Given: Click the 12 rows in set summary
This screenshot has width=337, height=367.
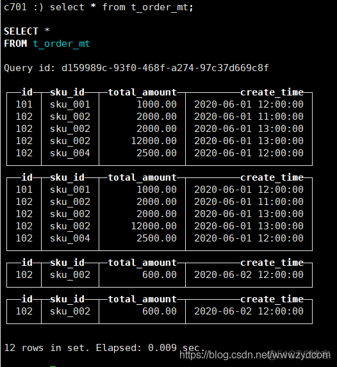Looking at the screenshot, I should pyautogui.click(x=47, y=348).
